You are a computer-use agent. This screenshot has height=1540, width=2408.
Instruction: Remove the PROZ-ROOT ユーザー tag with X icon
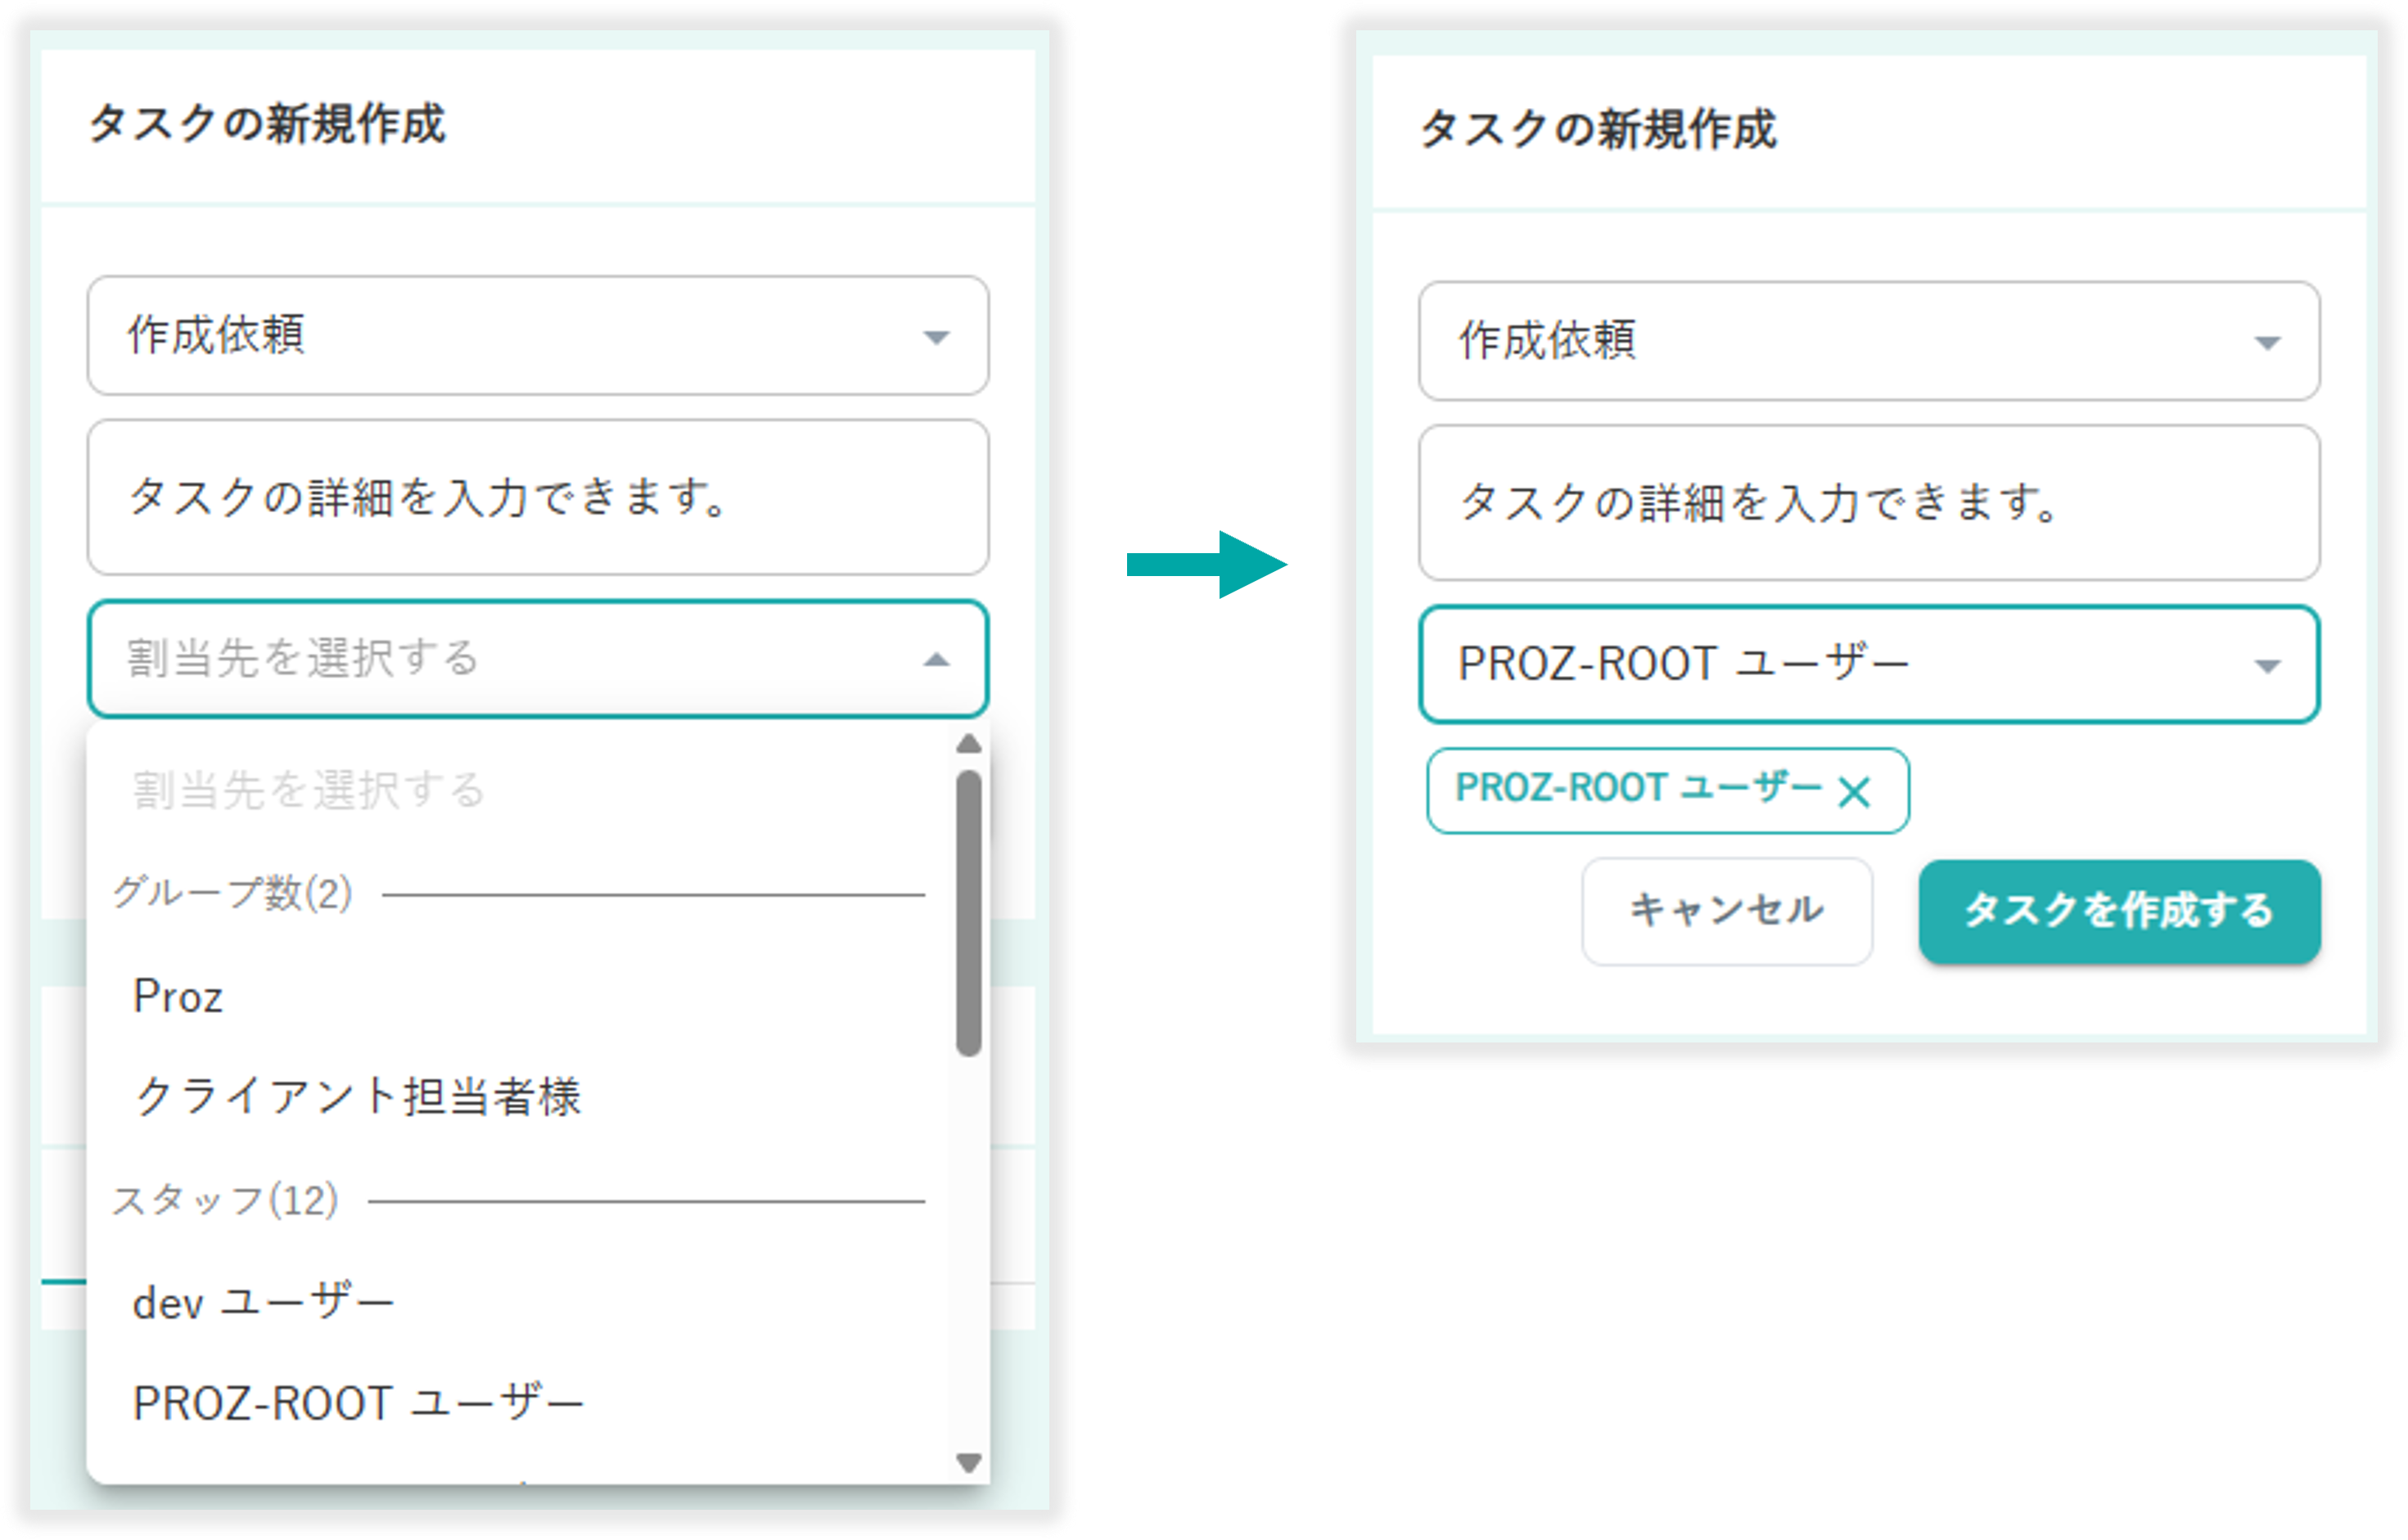tap(1853, 792)
